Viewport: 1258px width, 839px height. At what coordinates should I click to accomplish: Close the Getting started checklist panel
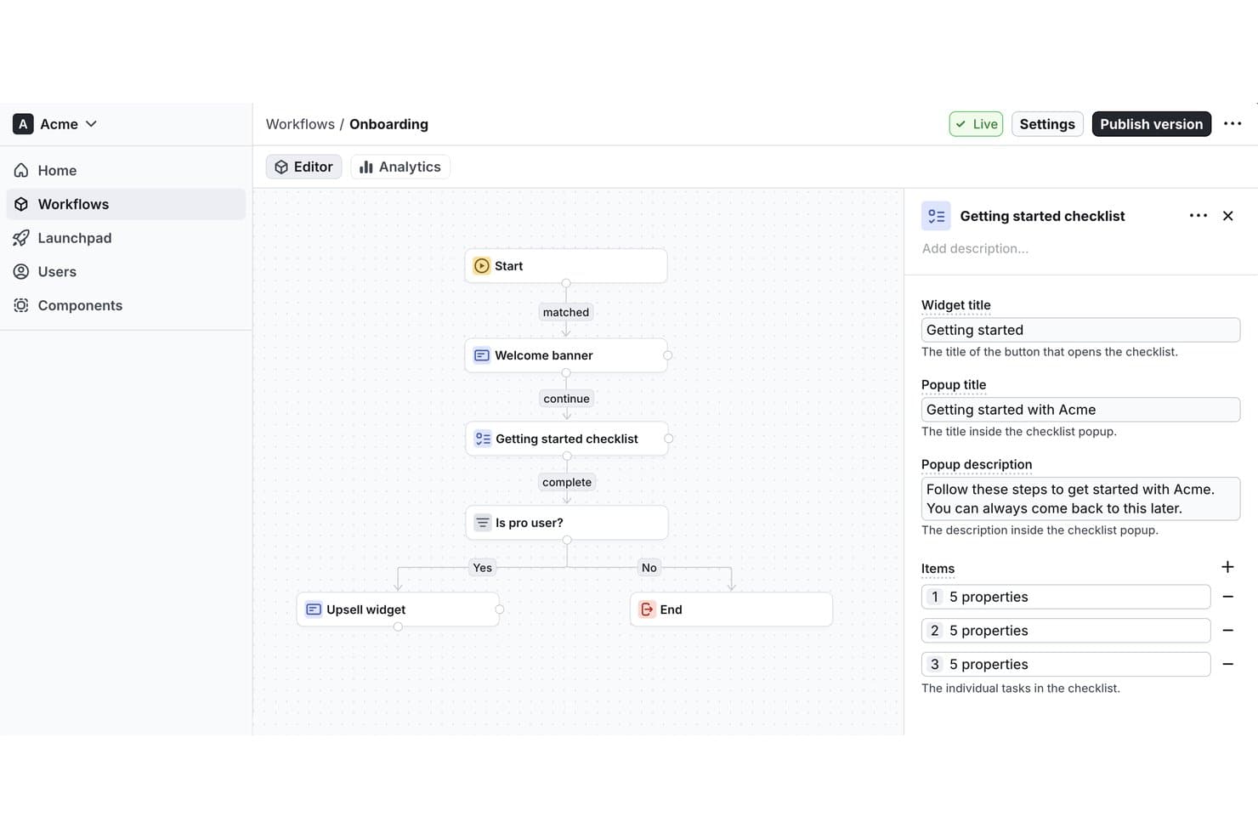[x=1227, y=216]
